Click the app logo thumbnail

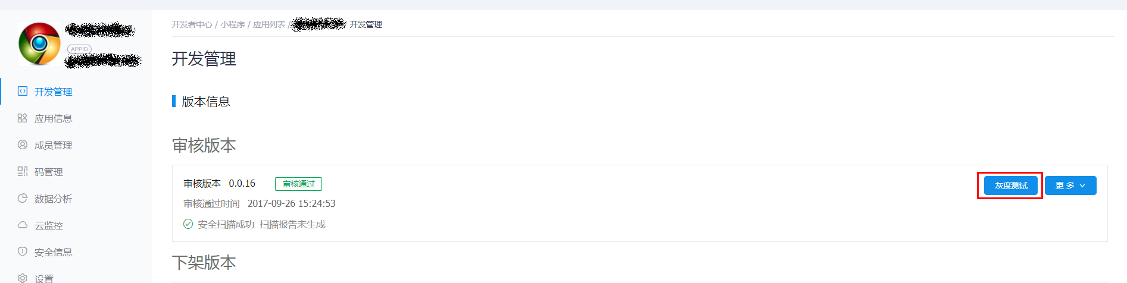pyautogui.click(x=39, y=43)
